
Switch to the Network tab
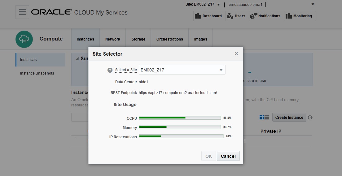coord(113,39)
